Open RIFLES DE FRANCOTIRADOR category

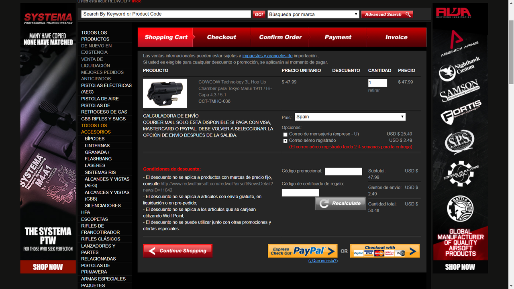click(x=100, y=229)
